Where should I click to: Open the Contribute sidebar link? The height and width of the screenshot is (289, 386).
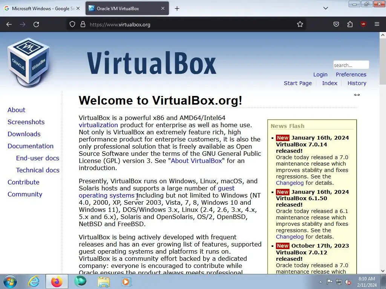coord(23,182)
